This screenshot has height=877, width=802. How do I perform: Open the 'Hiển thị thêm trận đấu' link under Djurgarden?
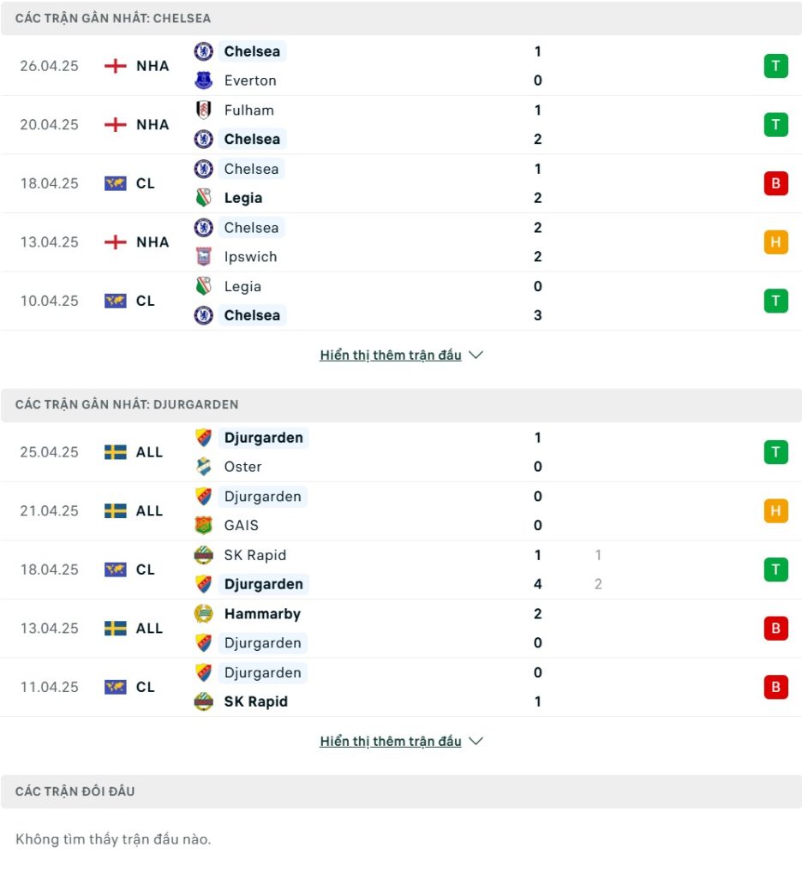[391, 741]
